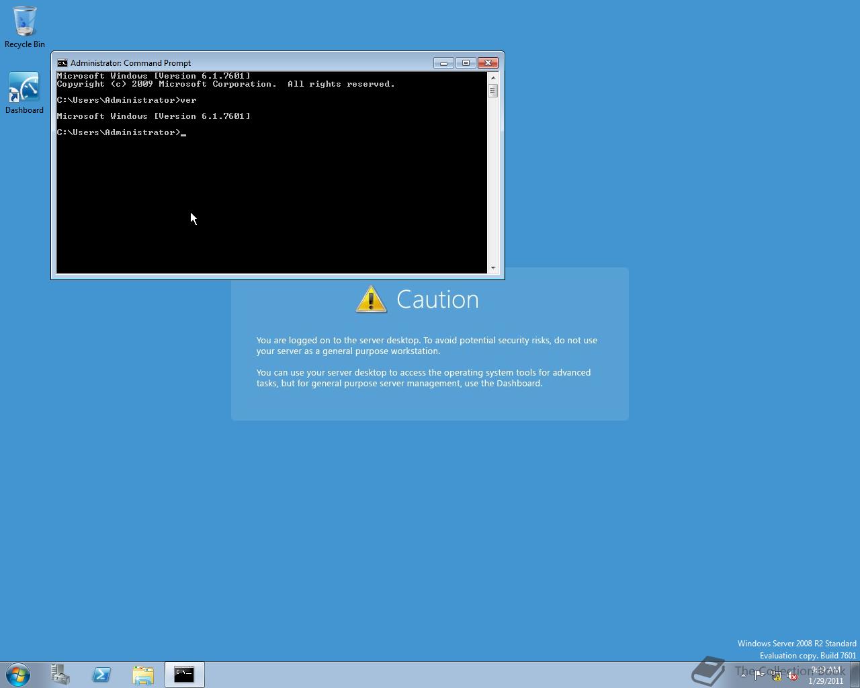Launch Server Manager from the taskbar
The height and width of the screenshot is (688, 860).
(x=60, y=674)
